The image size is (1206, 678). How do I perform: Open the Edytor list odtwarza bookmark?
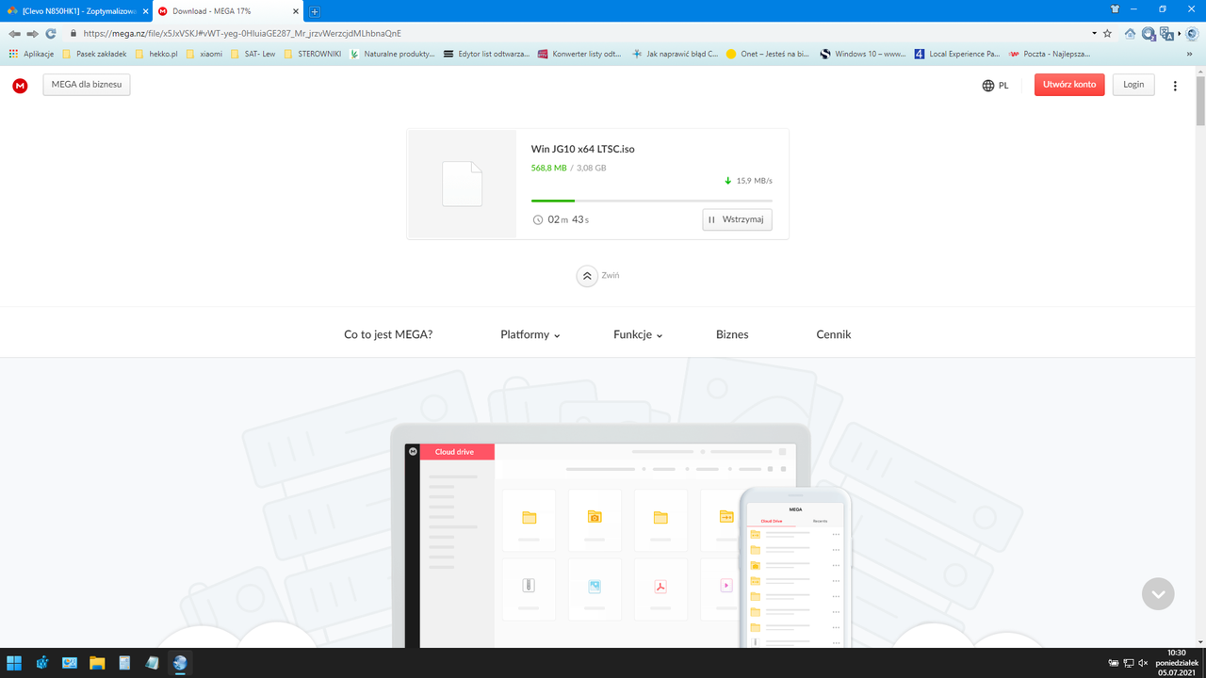point(487,54)
